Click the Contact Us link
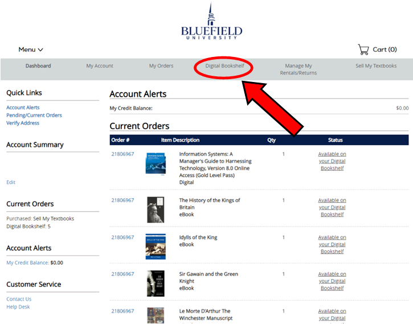The width and height of the screenshot is (413, 324). pos(19,299)
